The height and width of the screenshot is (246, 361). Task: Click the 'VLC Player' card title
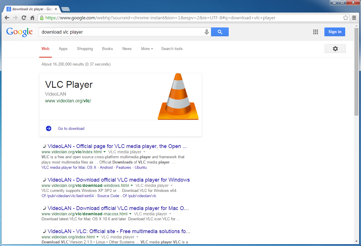point(69,85)
